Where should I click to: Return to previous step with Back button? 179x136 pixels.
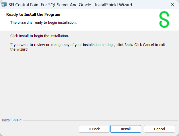pos(94,129)
